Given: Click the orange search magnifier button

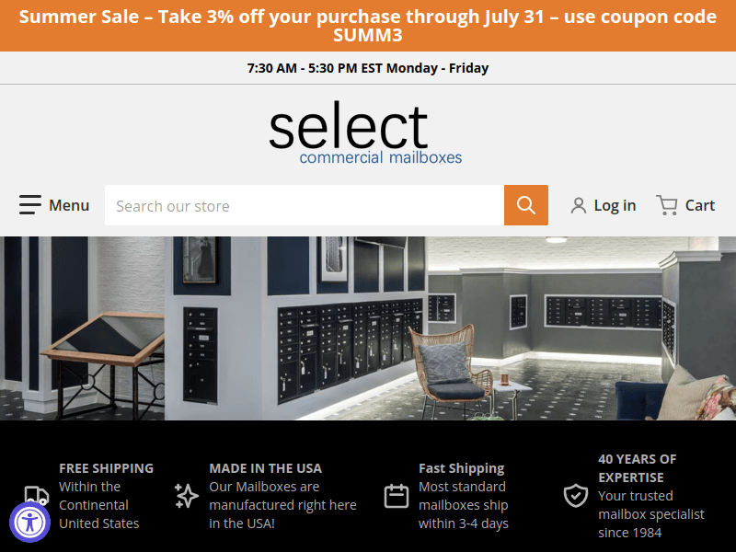Looking at the screenshot, I should [525, 205].
